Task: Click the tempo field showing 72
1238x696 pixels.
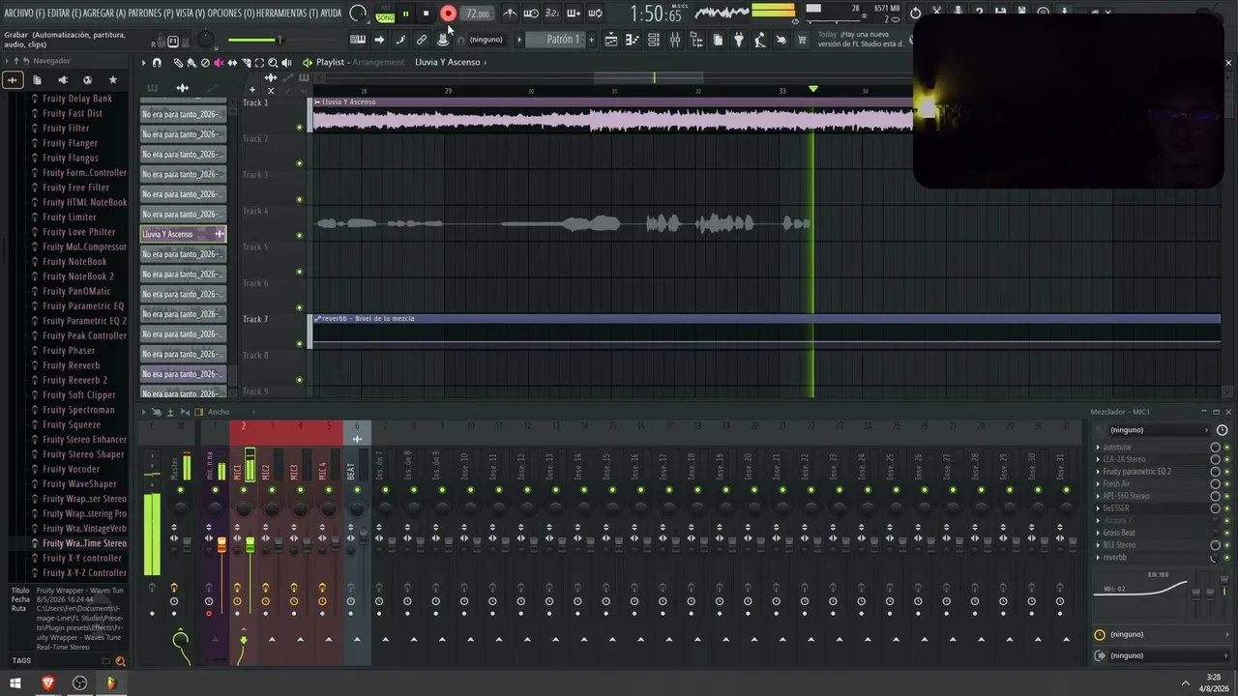Action: 478,14
